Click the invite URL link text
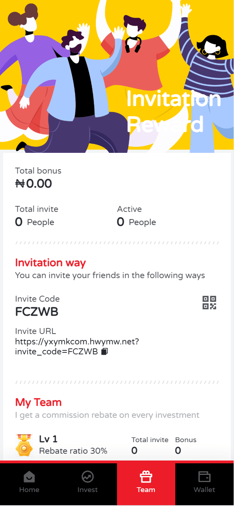This screenshot has width=234, height=506. pyautogui.click(x=77, y=347)
